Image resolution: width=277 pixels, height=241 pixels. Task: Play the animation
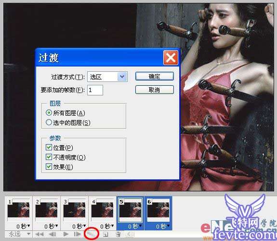point(66,234)
